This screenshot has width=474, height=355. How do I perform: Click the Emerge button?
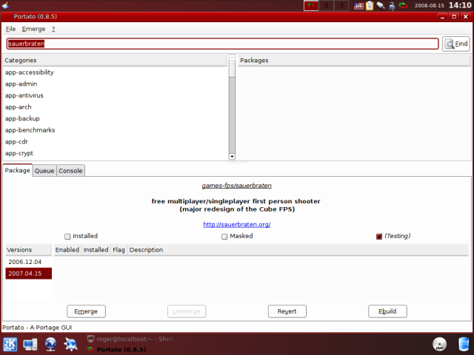(86, 311)
